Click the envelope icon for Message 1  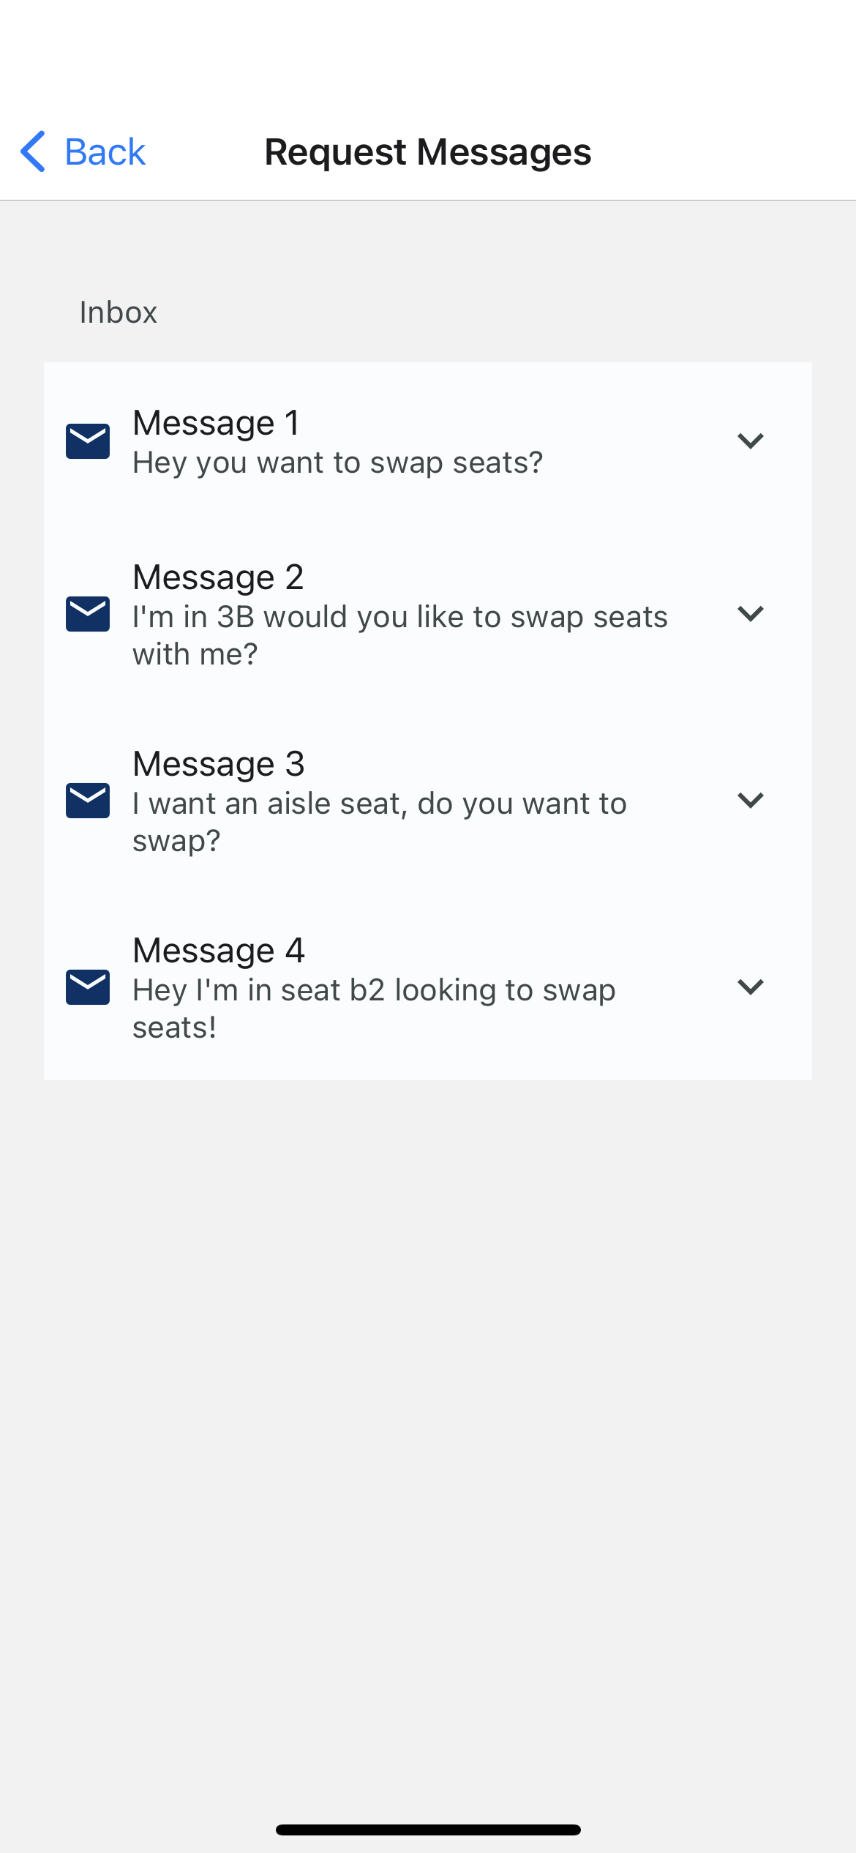[88, 441]
